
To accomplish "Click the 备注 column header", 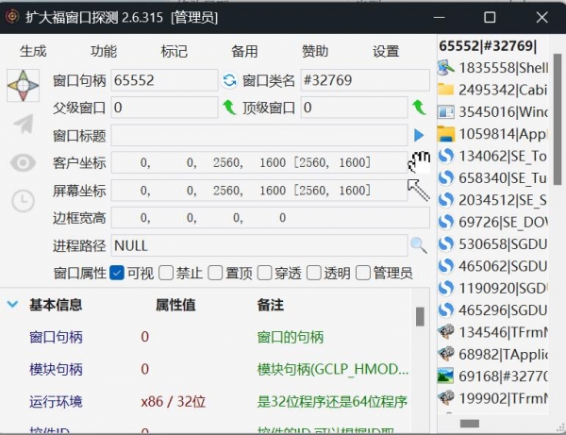I will coord(271,305).
